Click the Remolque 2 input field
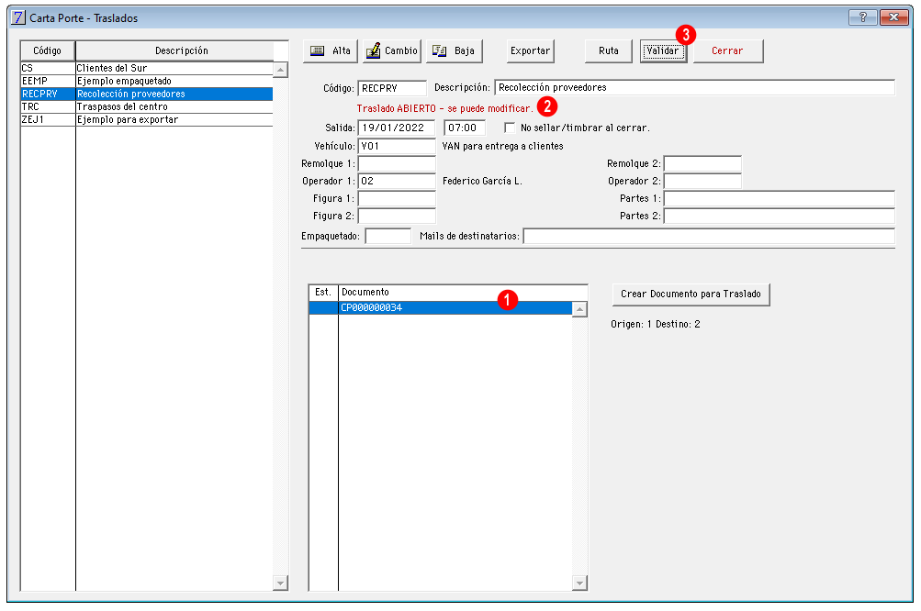 (x=702, y=163)
